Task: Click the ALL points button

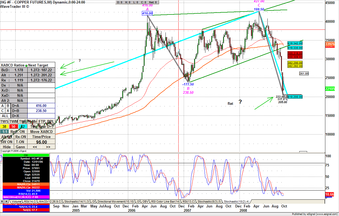Action: click(x=5, y=116)
